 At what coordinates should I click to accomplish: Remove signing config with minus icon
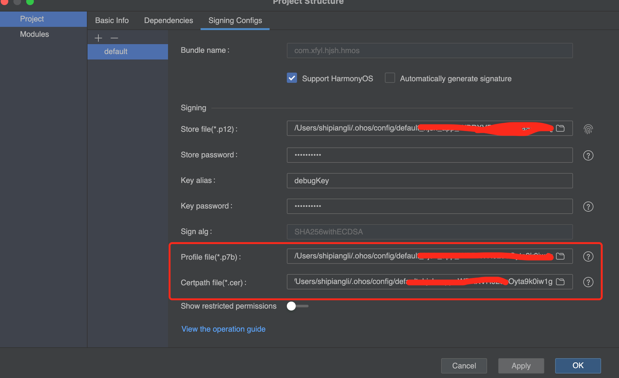[114, 38]
